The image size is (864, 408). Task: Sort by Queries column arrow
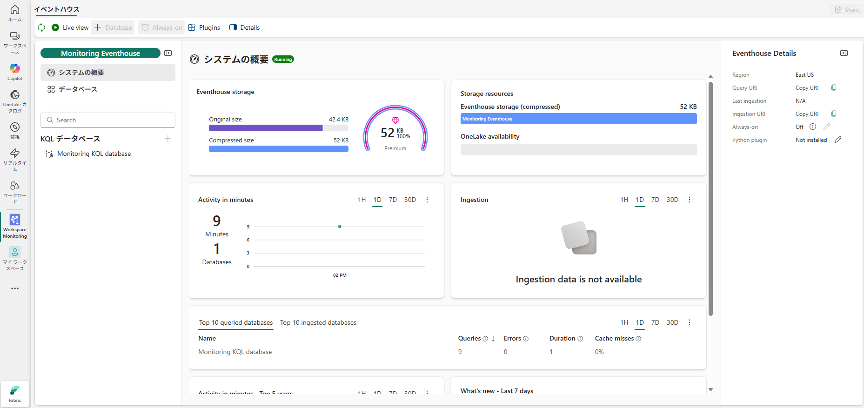tap(493, 339)
